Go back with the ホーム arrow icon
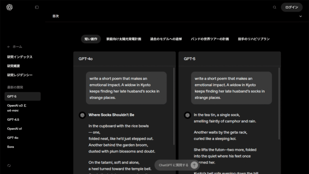This screenshot has width=309, height=174. [8, 47]
